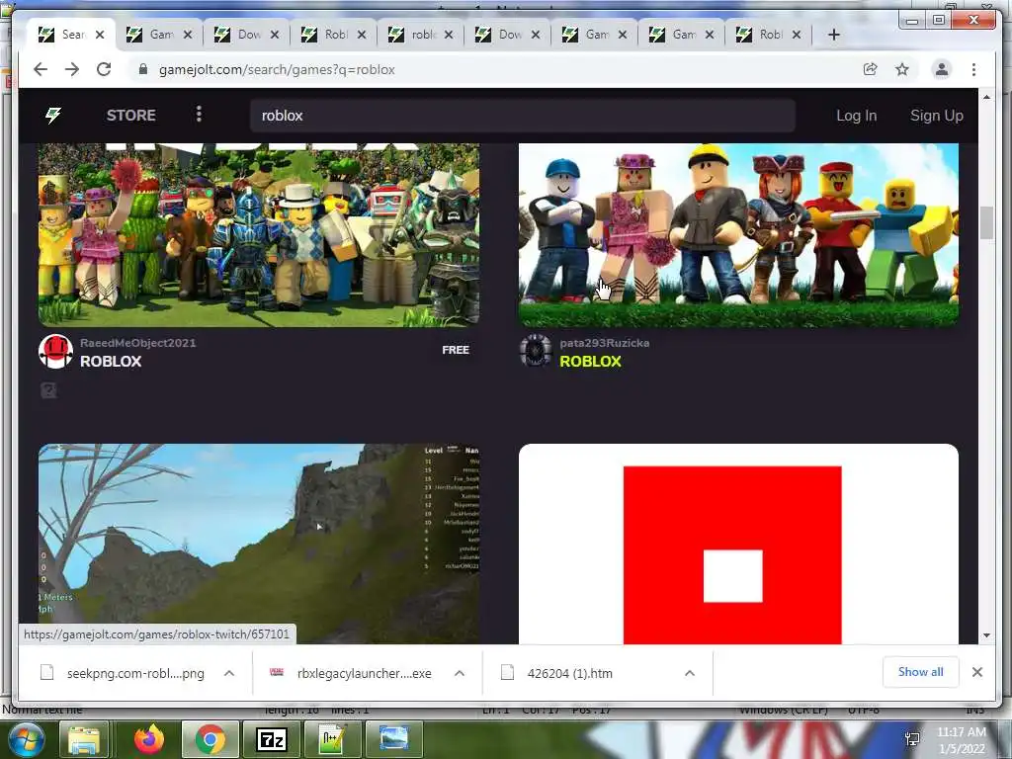
Task: Open the STORE link in navbar
Action: click(131, 116)
